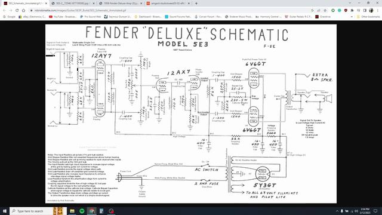The height and width of the screenshot is (215, 382).
Task: Toggle the browser side panel
Action: 365,11
